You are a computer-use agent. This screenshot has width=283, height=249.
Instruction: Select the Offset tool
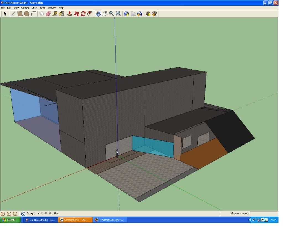(90, 14)
